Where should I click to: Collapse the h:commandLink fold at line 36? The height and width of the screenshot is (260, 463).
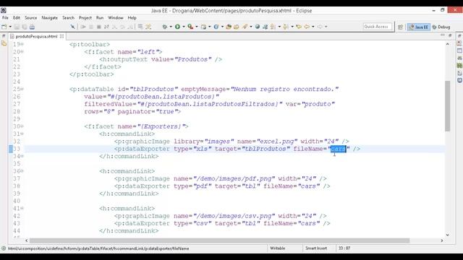tap(22, 171)
